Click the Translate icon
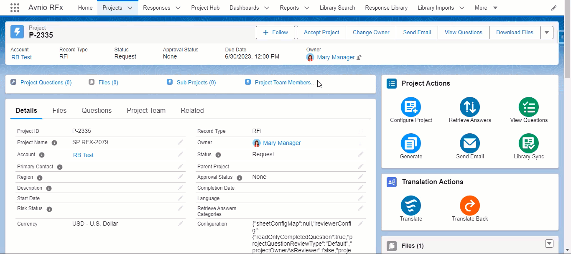The image size is (571, 254). [411, 206]
